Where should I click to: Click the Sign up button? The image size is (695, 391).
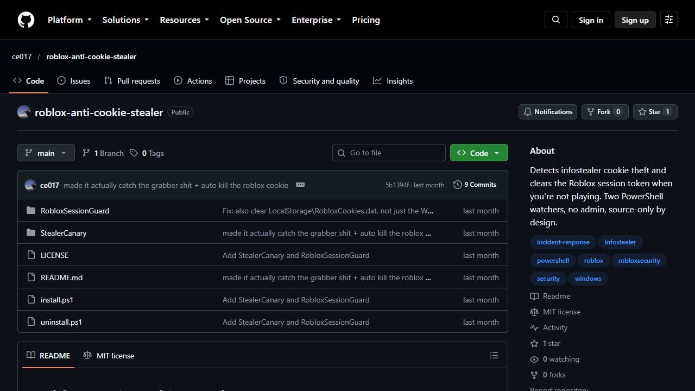pyautogui.click(x=635, y=20)
